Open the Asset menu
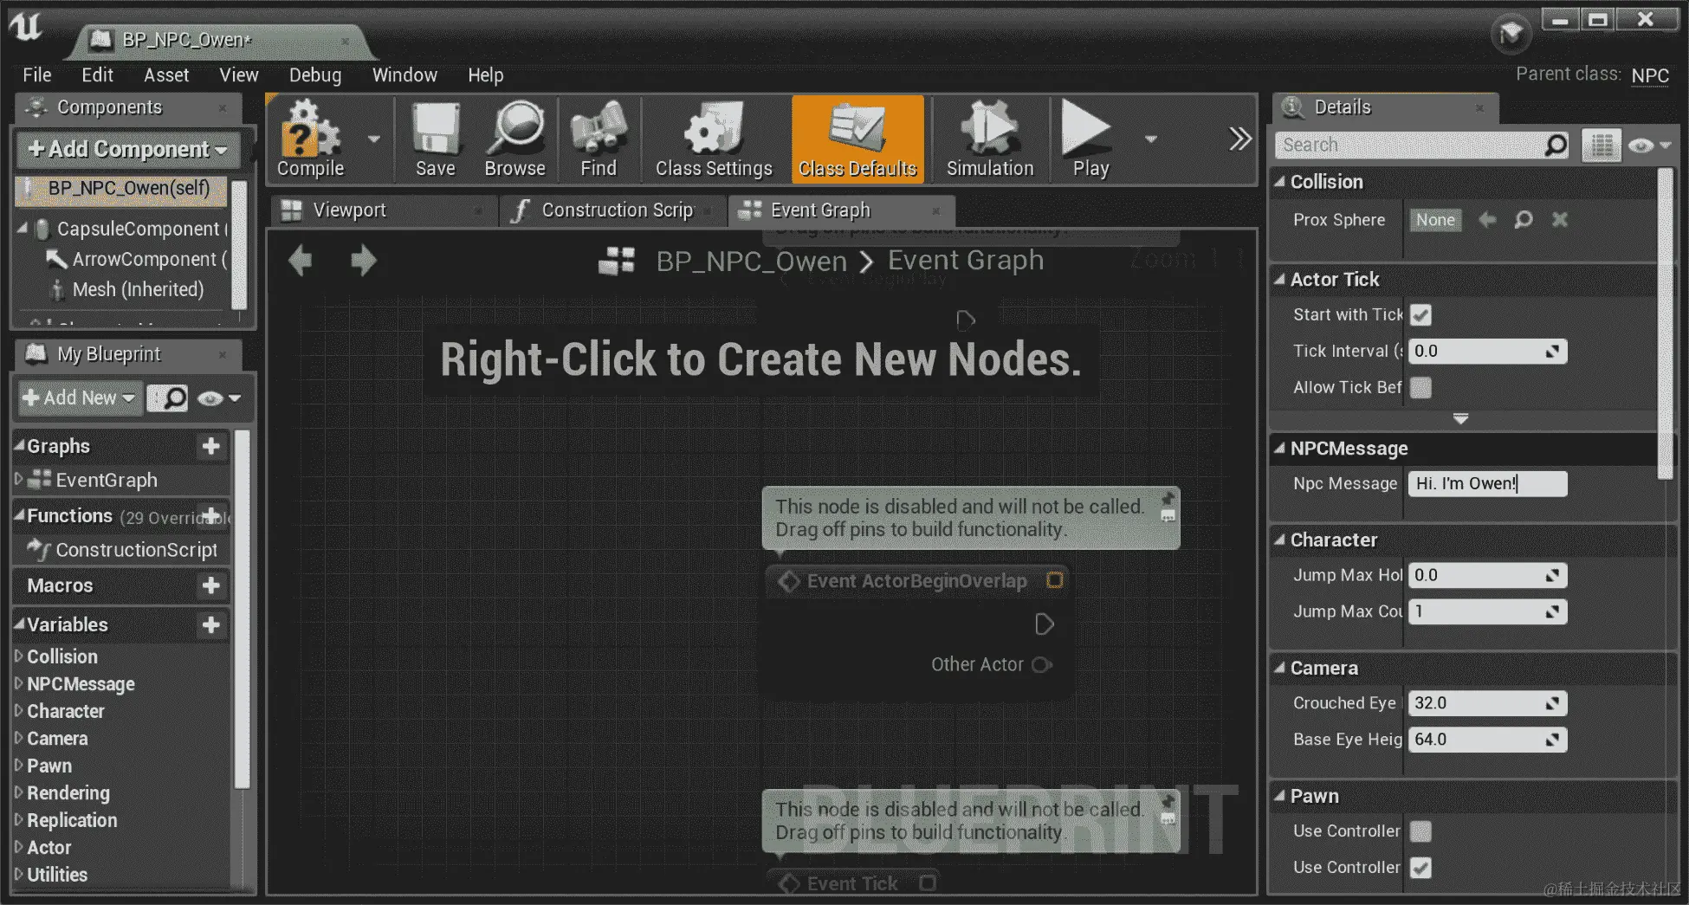 pyautogui.click(x=166, y=75)
